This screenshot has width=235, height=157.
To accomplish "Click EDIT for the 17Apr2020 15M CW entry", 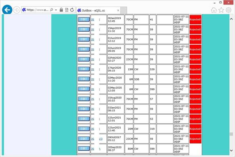I will 84,69.
